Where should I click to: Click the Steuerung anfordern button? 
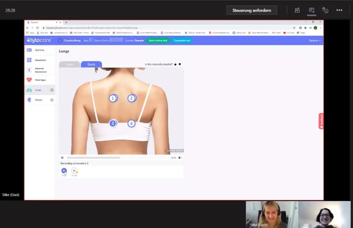point(252,10)
